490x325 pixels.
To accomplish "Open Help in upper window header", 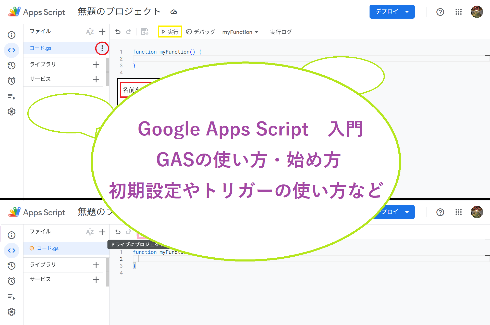I will click(x=440, y=12).
